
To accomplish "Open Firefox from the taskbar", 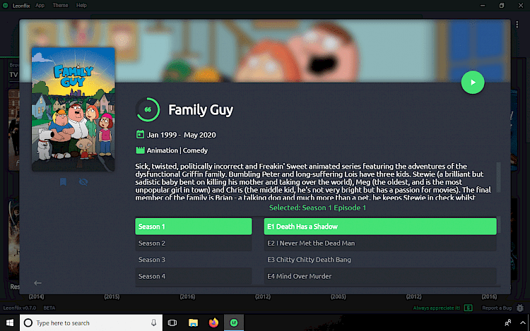I will click(213, 323).
